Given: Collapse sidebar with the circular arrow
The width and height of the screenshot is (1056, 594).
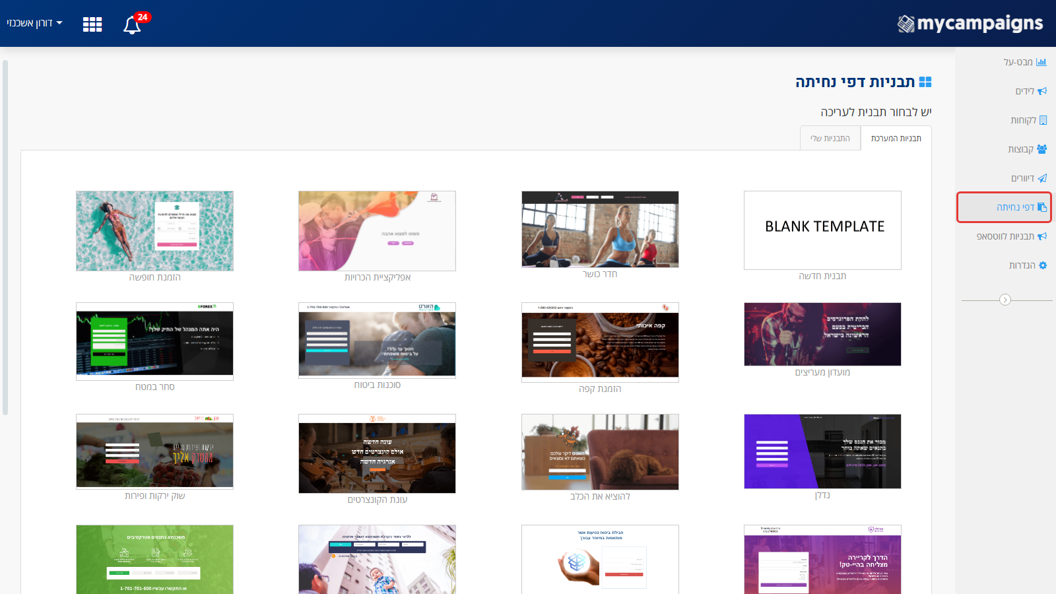Looking at the screenshot, I should 1005,300.
